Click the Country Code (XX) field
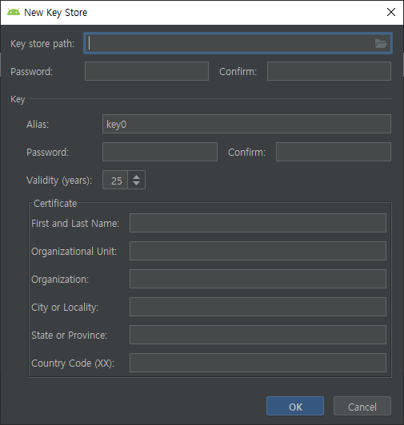Image resolution: width=404 pixels, height=425 pixels. coord(258,363)
